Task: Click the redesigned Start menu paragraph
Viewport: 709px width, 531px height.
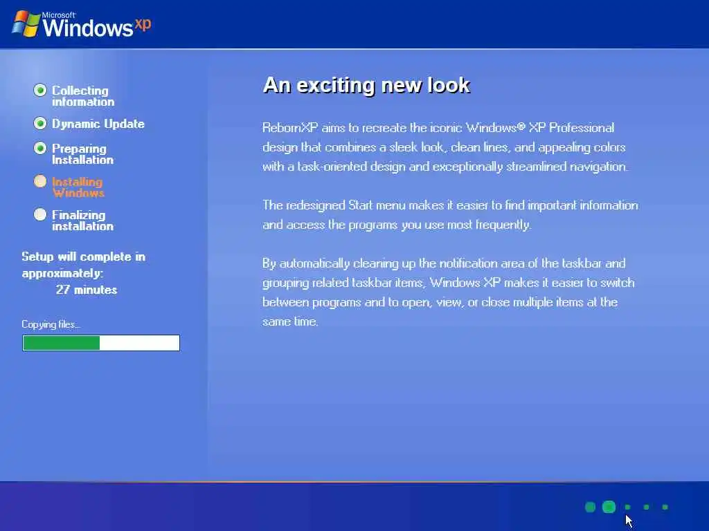Action: 450,215
